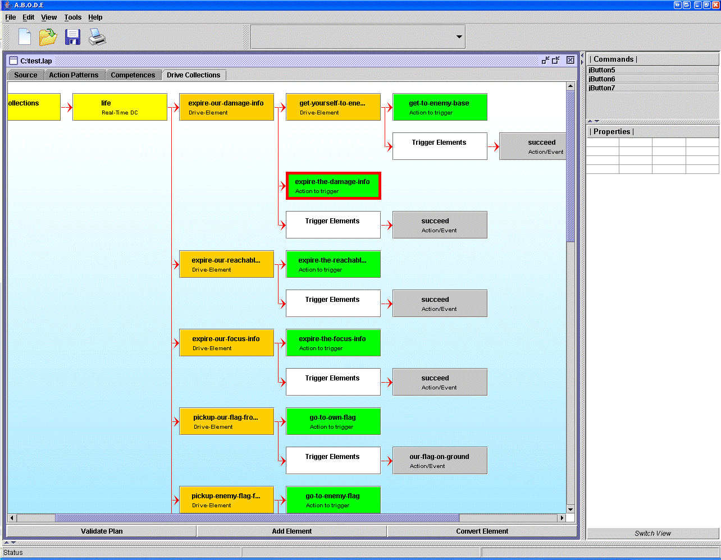This screenshot has width=721, height=560.
Task: Switch to the Action Patterns tab
Action: [74, 75]
